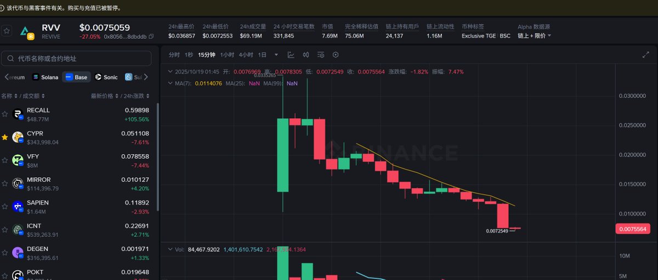
Task: Click RECALL price 0.59898
Action: pos(137,110)
